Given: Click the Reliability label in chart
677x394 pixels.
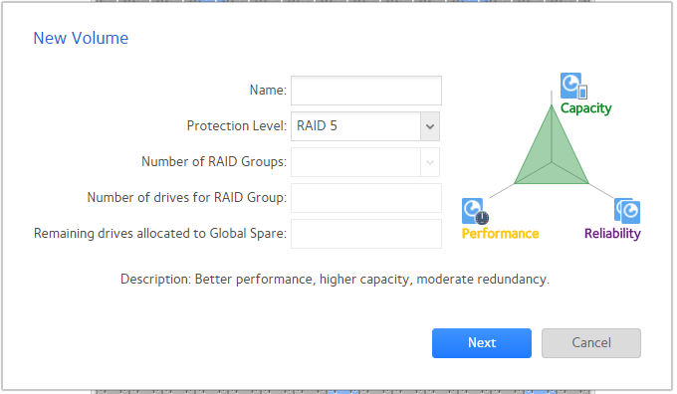Looking at the screenshot, I should tap(612, 234).
